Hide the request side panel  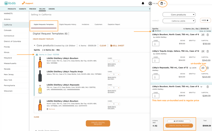coord(205,20)
